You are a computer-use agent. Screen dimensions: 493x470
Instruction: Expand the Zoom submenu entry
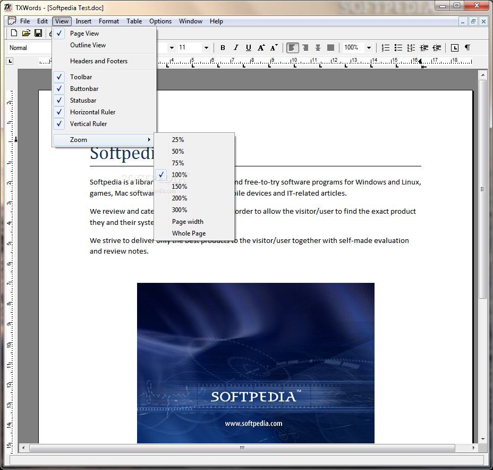[104, 140]
